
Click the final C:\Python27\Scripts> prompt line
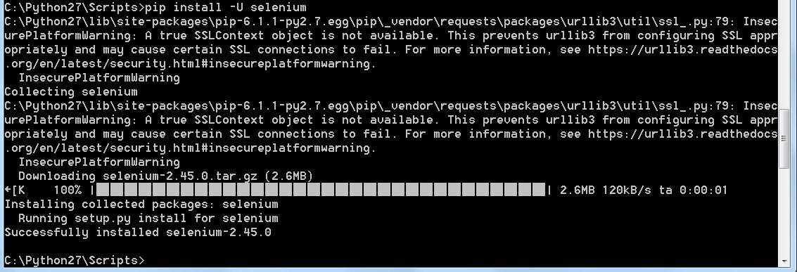pos(75,260)
